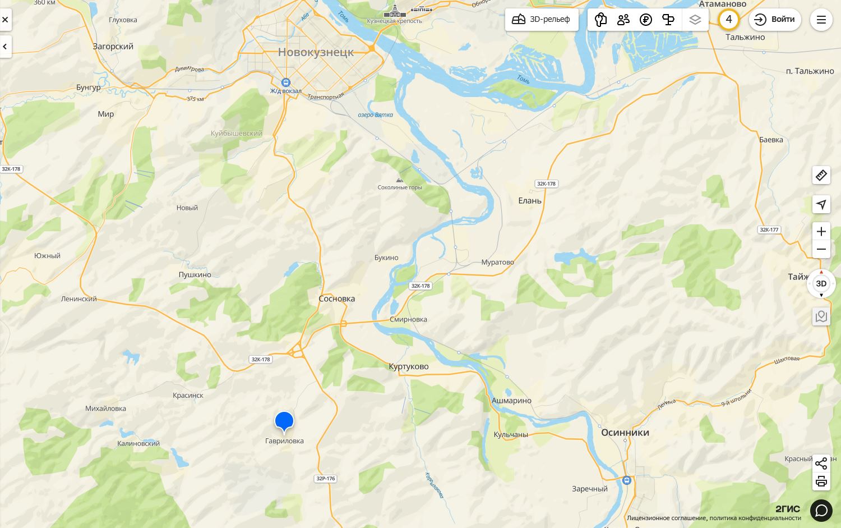Toggle the signpost layer icon
841x528 pixels.
pyautogui.click(x=668, y=20)
